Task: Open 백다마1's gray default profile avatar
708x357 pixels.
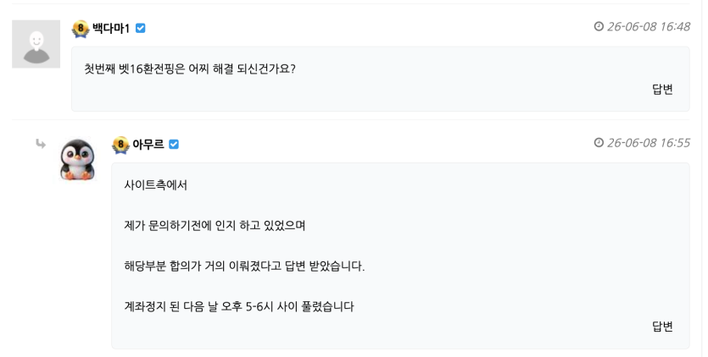Action: (36, 44)
